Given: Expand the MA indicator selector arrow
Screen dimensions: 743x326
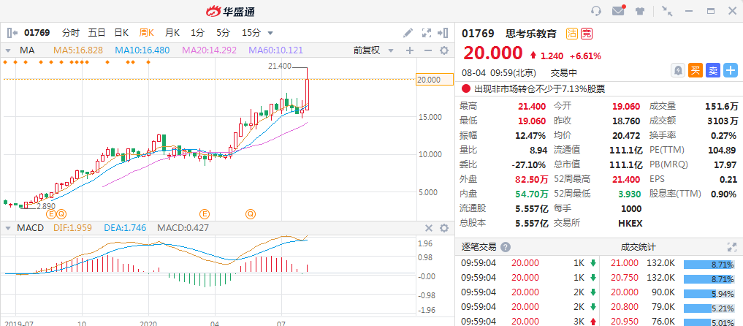Looking at the screenshot, I should [x=7, y=50].
